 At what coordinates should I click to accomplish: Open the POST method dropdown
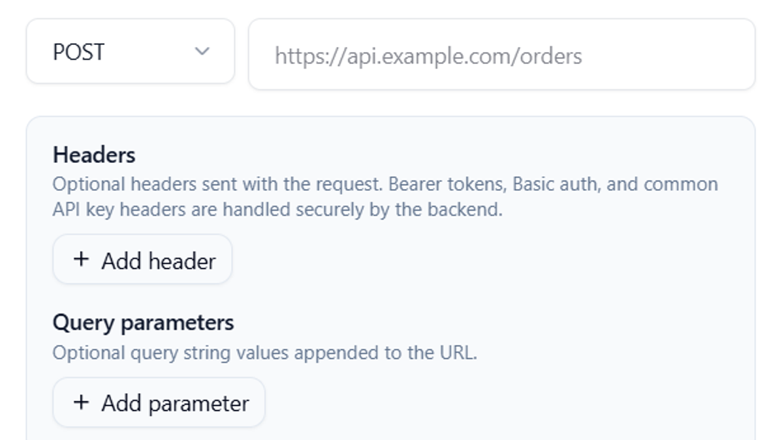(130, 51)
